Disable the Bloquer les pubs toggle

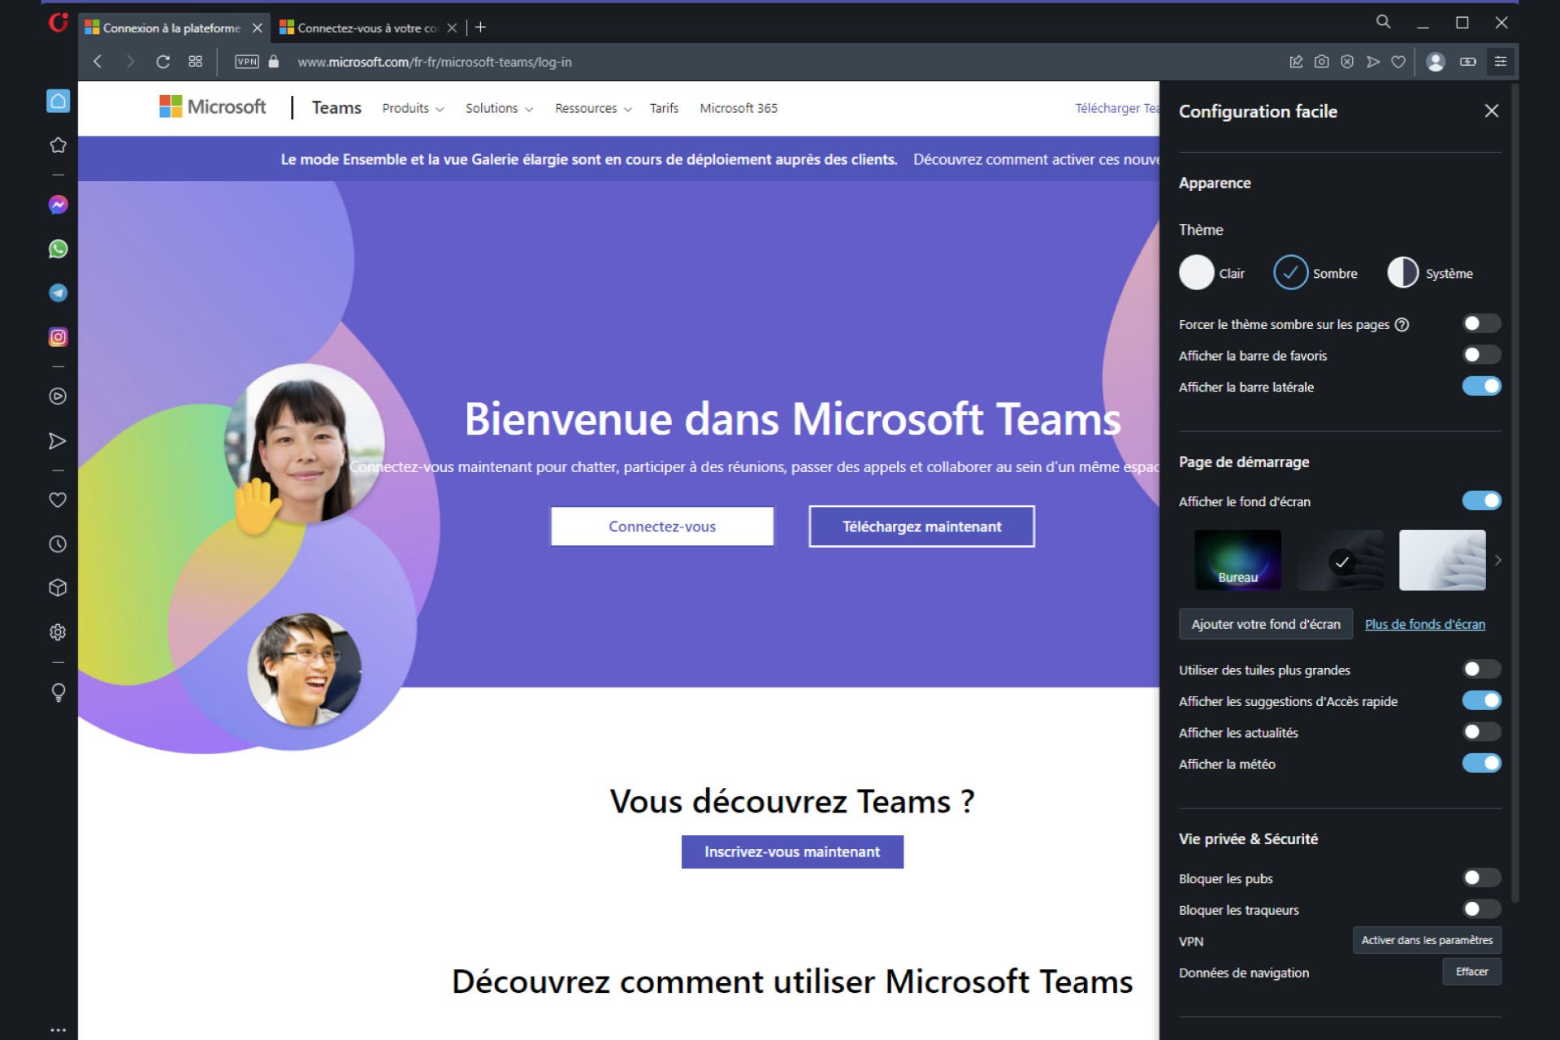[x=1480, y=877]
